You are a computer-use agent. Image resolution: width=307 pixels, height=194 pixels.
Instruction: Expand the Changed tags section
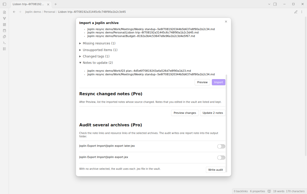click(94, 56)
